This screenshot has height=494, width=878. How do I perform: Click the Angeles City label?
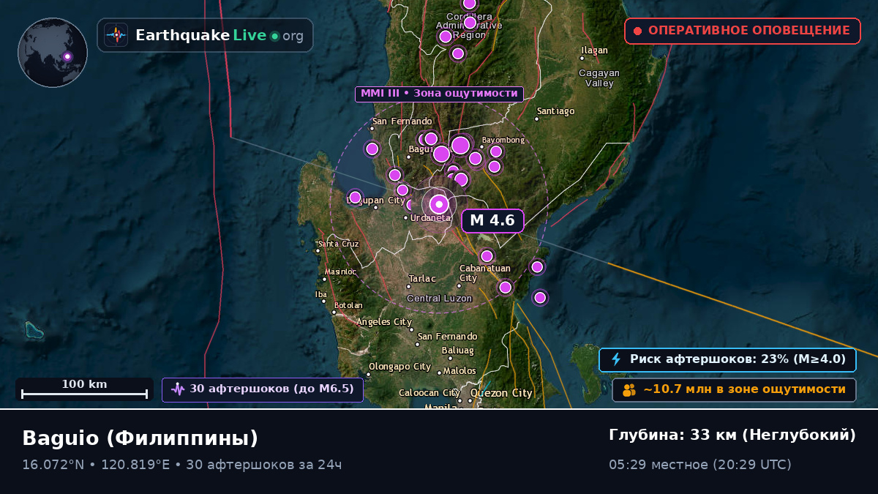pos(384,322)
